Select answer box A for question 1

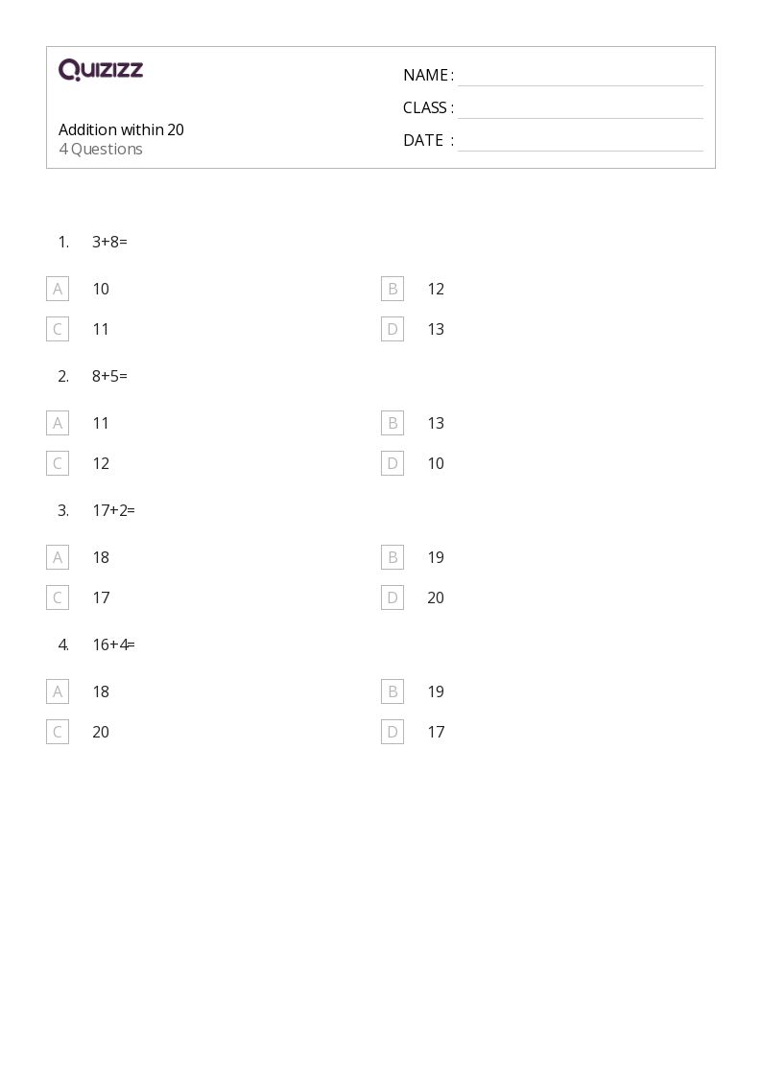coord(58,289)
